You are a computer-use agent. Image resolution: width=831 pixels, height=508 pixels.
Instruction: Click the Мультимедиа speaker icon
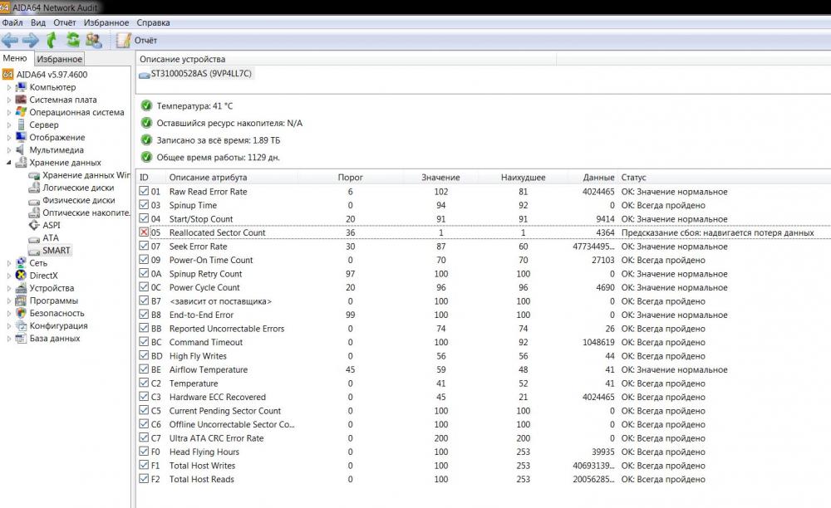pyautogui.click(x=22, y=149)
